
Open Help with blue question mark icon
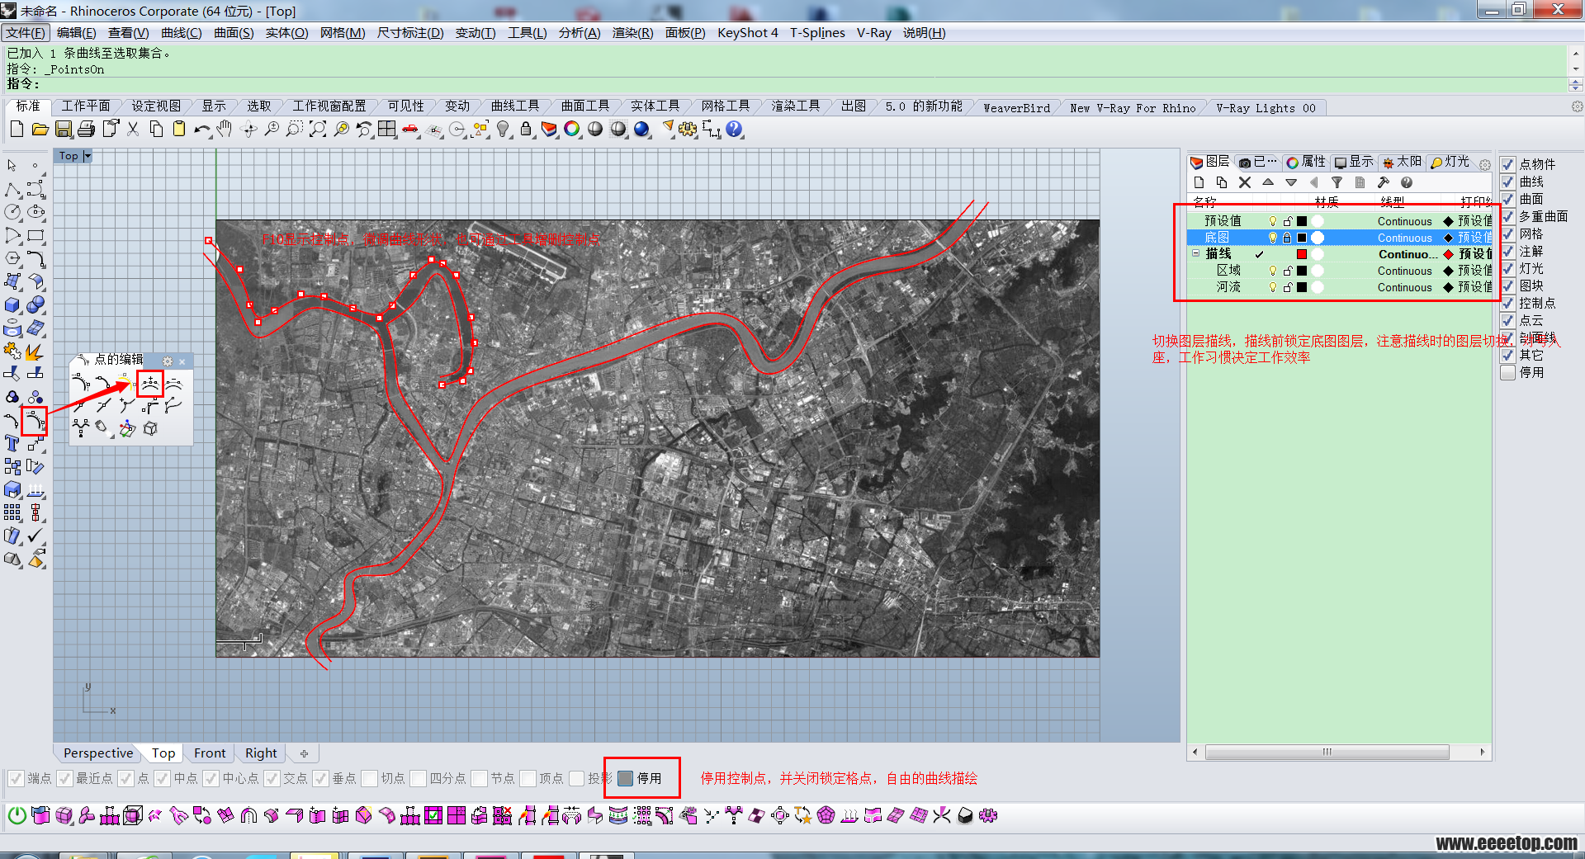(x=734, y=130)
